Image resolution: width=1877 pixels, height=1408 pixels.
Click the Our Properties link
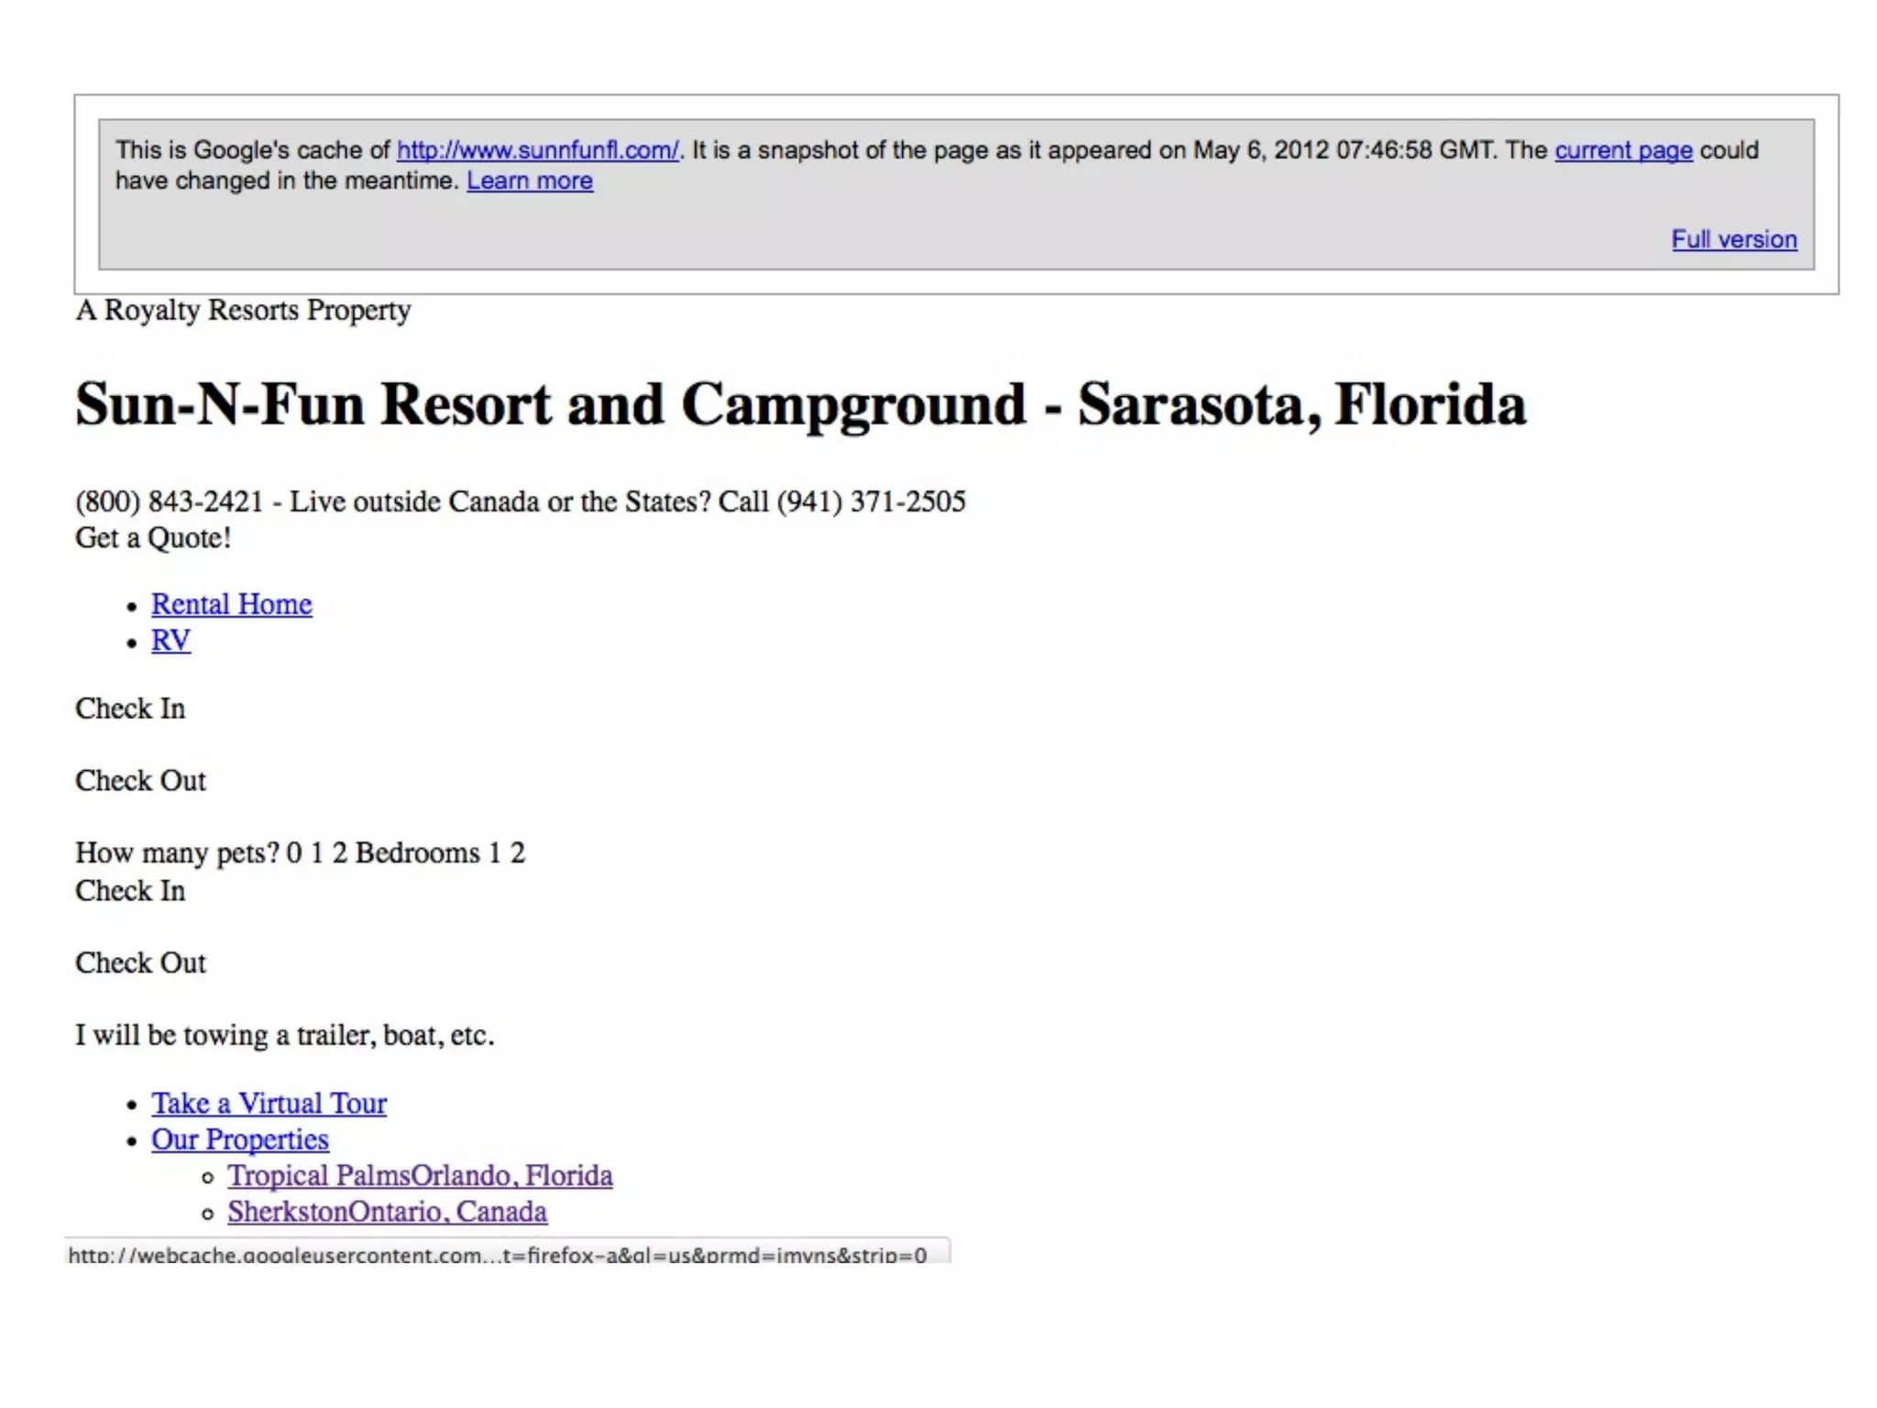[x=240, y=1139]
